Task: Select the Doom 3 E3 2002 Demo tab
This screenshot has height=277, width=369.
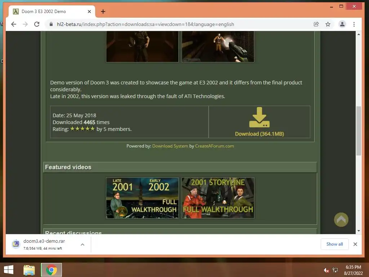Action: tap(52, 12)
